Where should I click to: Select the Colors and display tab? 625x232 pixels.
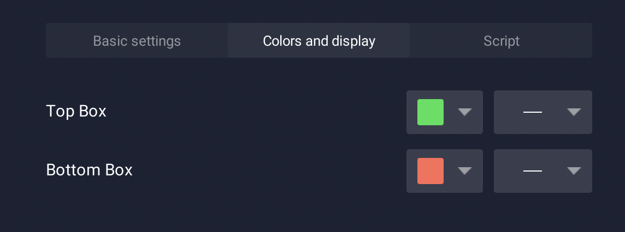319,40
